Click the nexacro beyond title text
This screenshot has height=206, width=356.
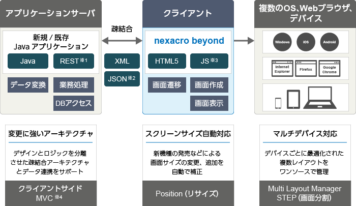coord(189,41)
